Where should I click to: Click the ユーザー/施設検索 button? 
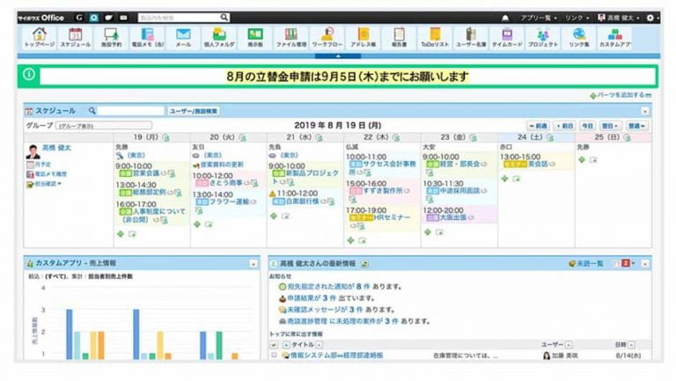(194, 112)
